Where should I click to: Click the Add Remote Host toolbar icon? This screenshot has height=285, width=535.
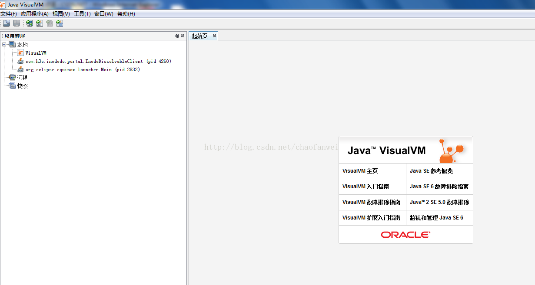(x=30, y=23)
